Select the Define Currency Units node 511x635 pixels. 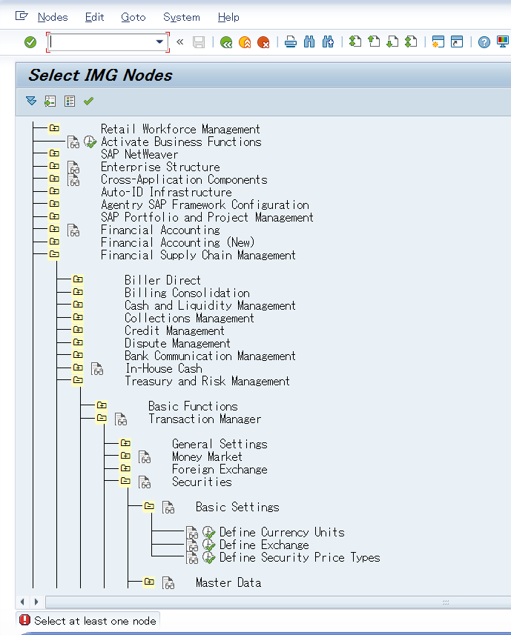click(282, 533)
